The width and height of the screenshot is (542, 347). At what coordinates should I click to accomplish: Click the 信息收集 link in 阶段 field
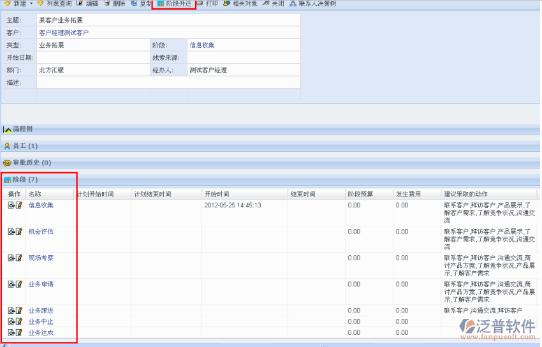tap(201, 45)
